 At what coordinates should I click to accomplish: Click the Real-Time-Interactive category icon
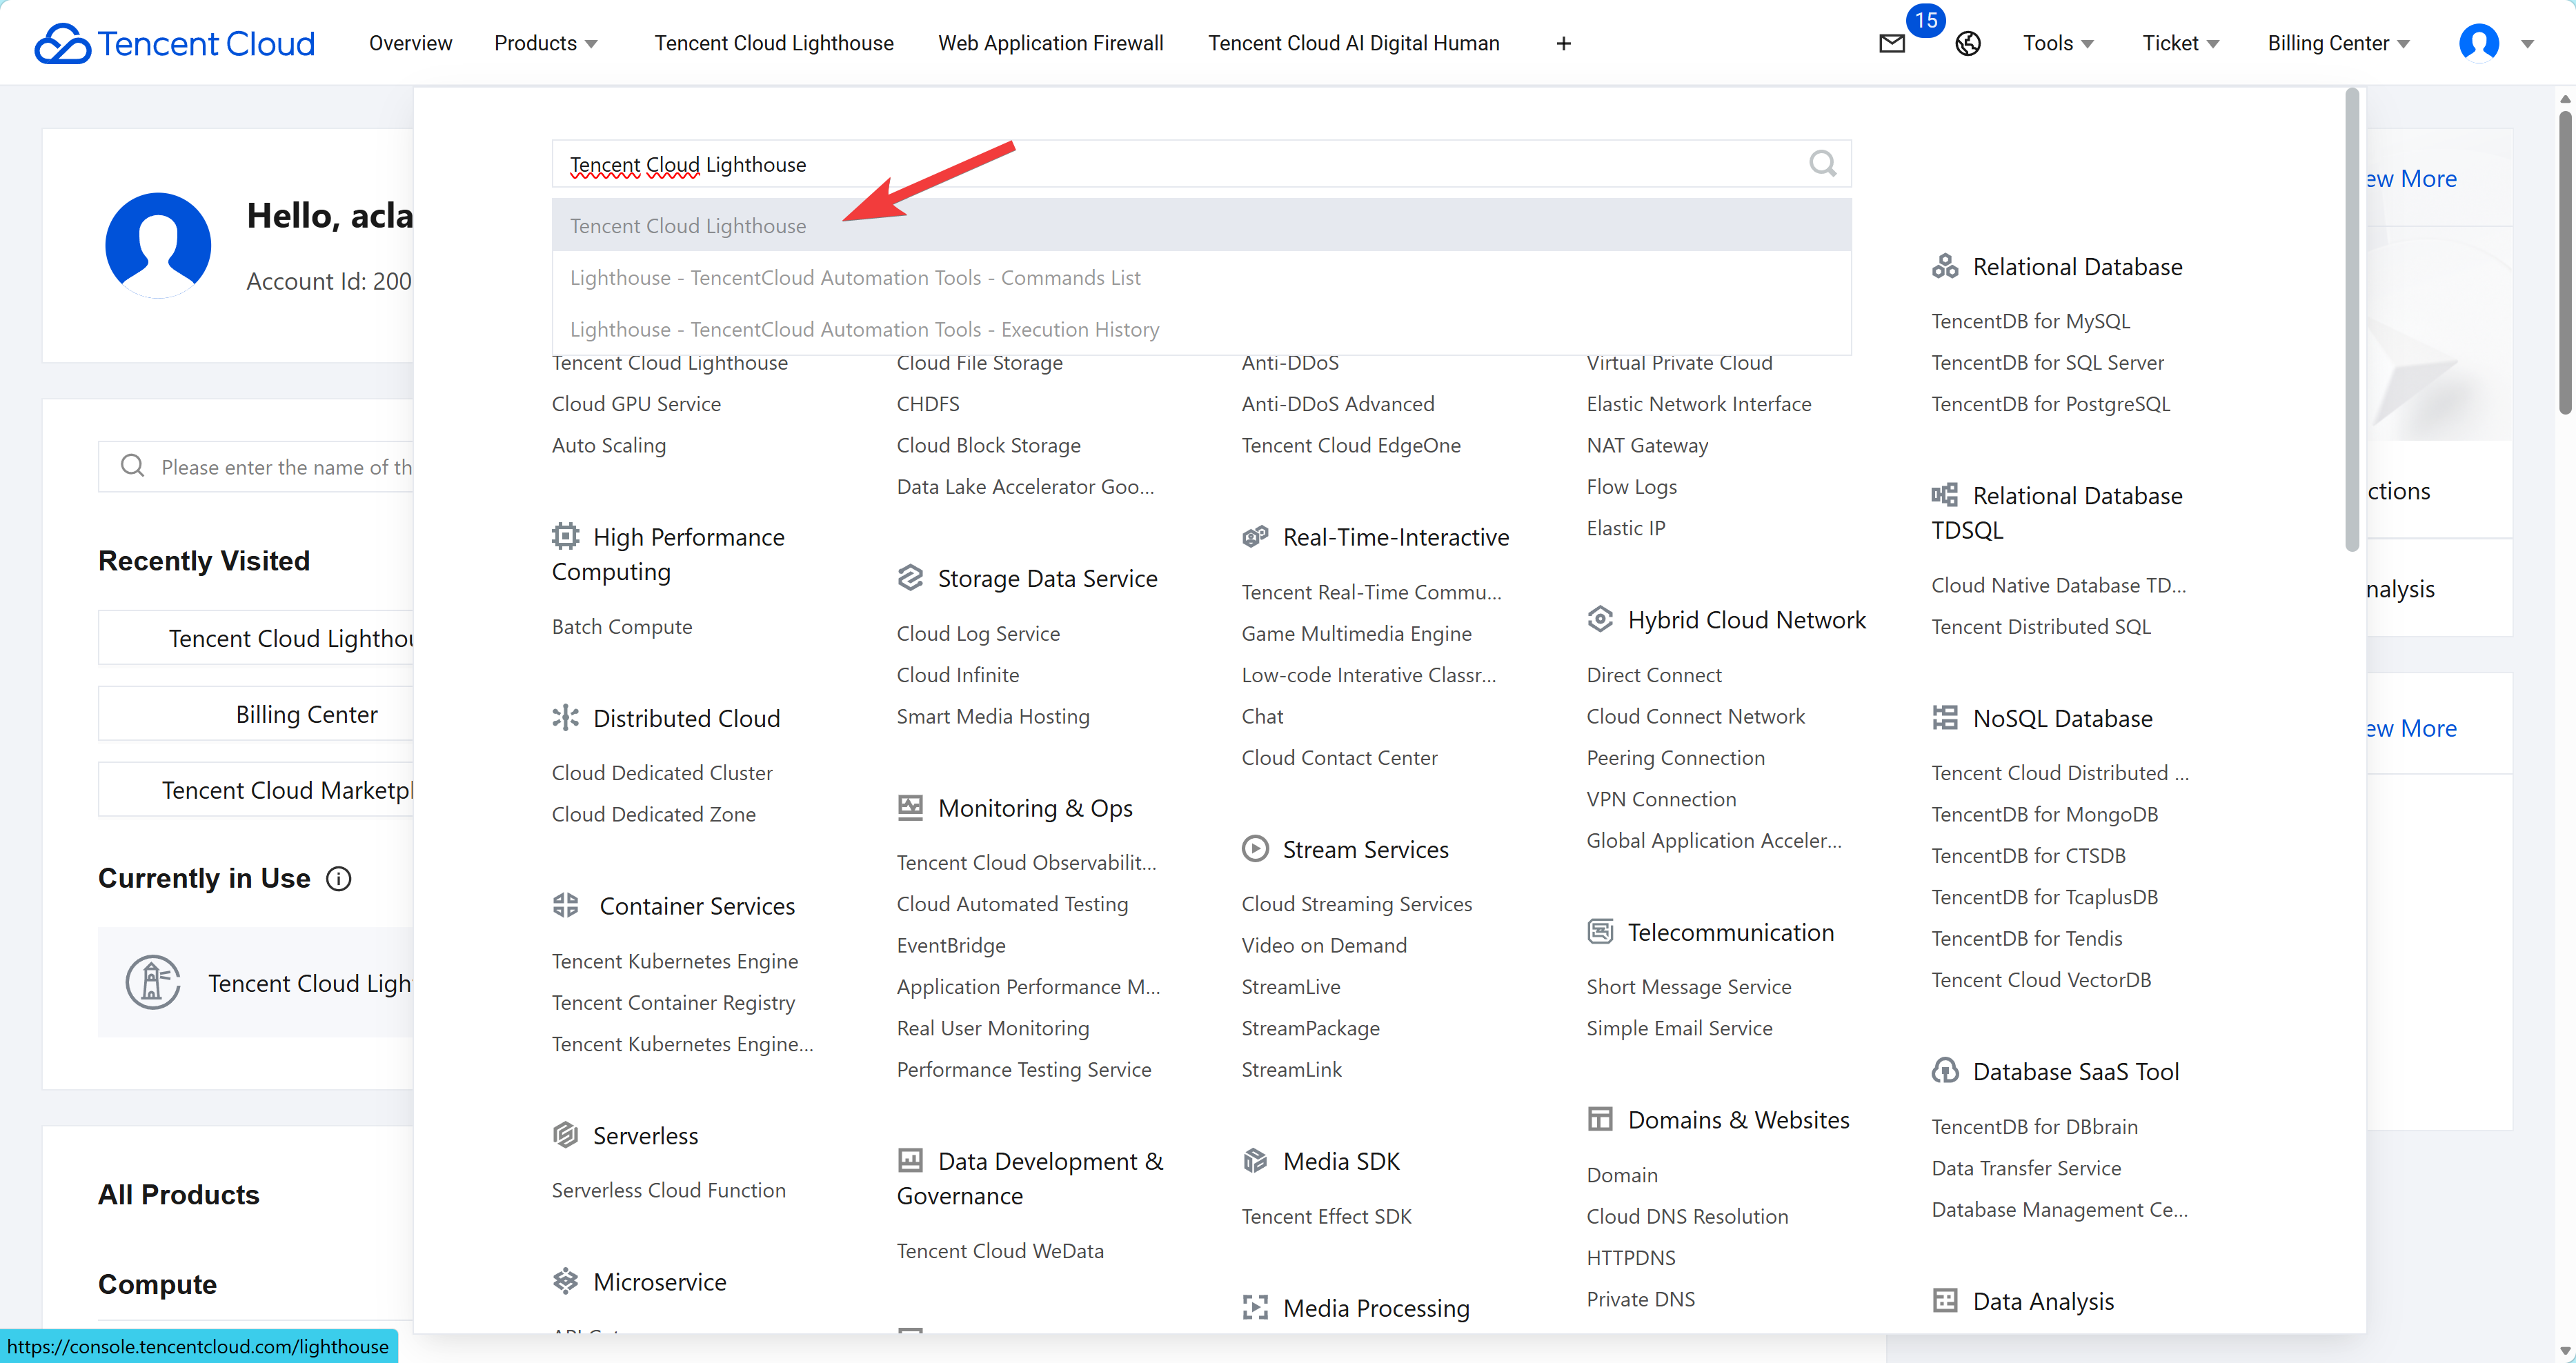pos(1255,536)
